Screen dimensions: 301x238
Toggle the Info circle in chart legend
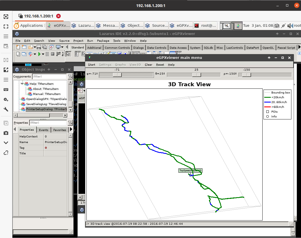click(267, 116)
